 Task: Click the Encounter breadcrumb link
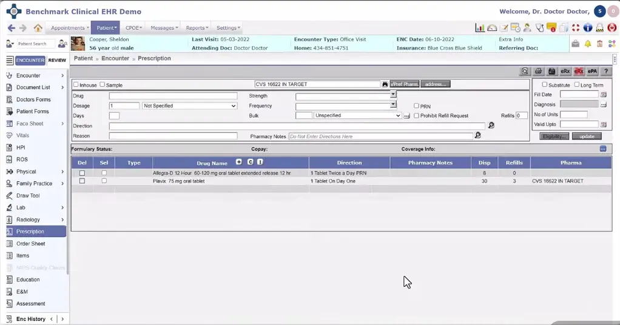[115, 58]
